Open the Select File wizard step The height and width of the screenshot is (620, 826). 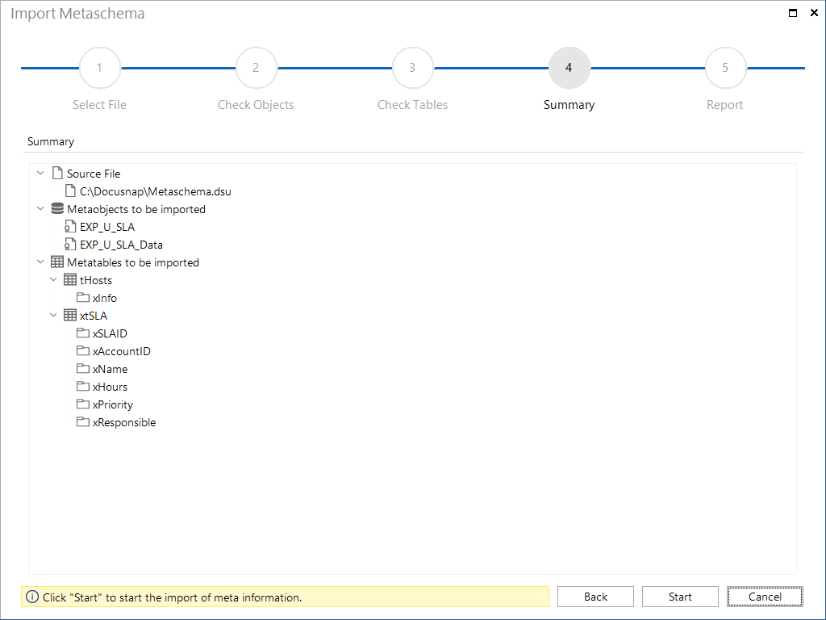tap(99, 68)
